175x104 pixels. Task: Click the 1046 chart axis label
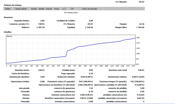tap(138, 54)
